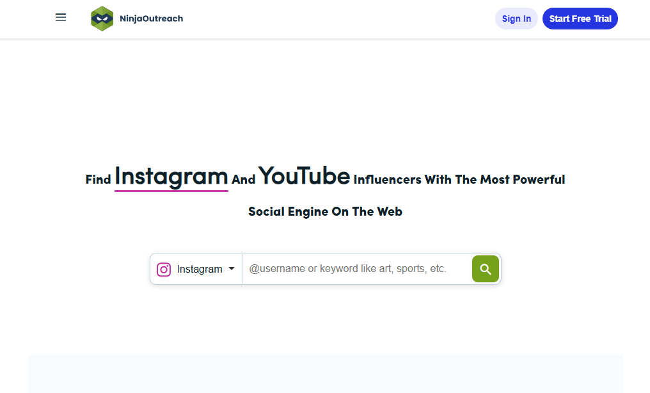Viewport: 650px width, 393px height.
Task: Open the hamburger navigation menu
Action: (61, 18)
